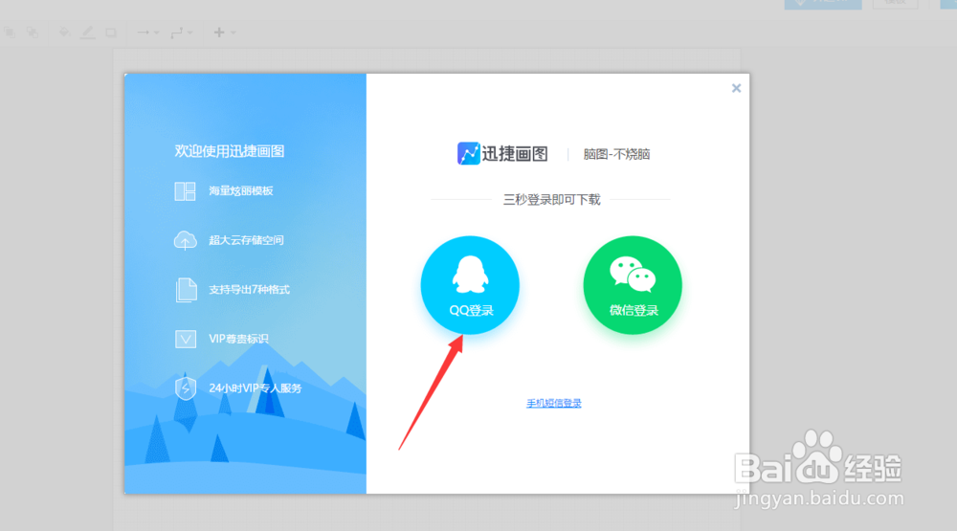Log in with the QQ login button
The image size is (957, 531).
click(470, 285)
